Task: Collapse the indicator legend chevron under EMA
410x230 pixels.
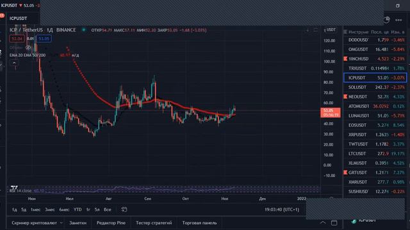Action: 14,63
